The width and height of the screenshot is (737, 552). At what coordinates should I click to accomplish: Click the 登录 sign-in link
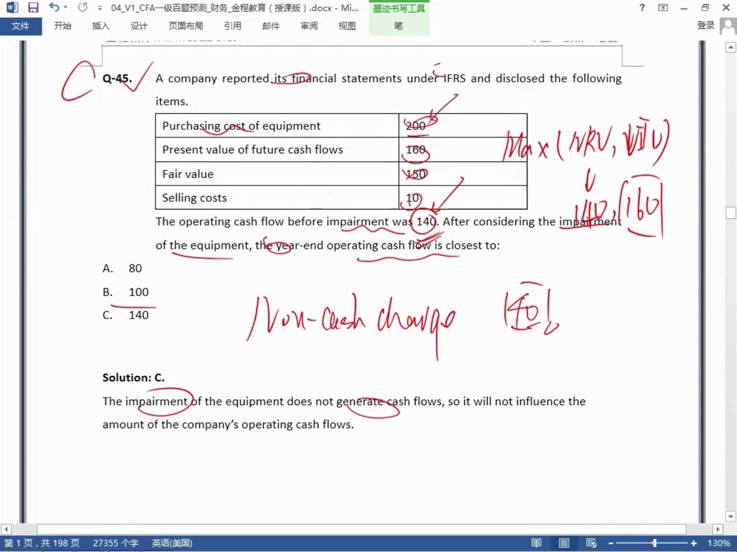click(x=705, y=26)
